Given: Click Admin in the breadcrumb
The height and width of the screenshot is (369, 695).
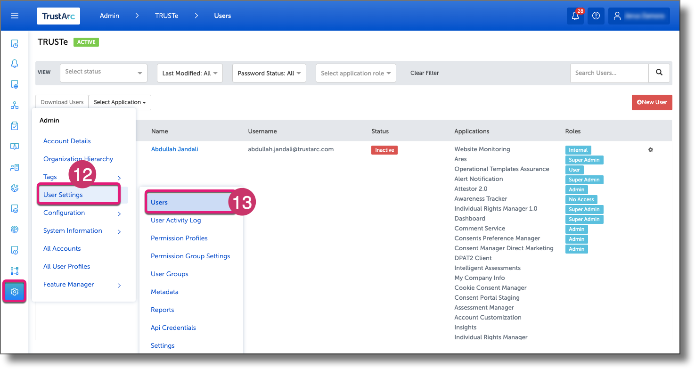Looking at the screenshot, I should click(x=109, y=16).
